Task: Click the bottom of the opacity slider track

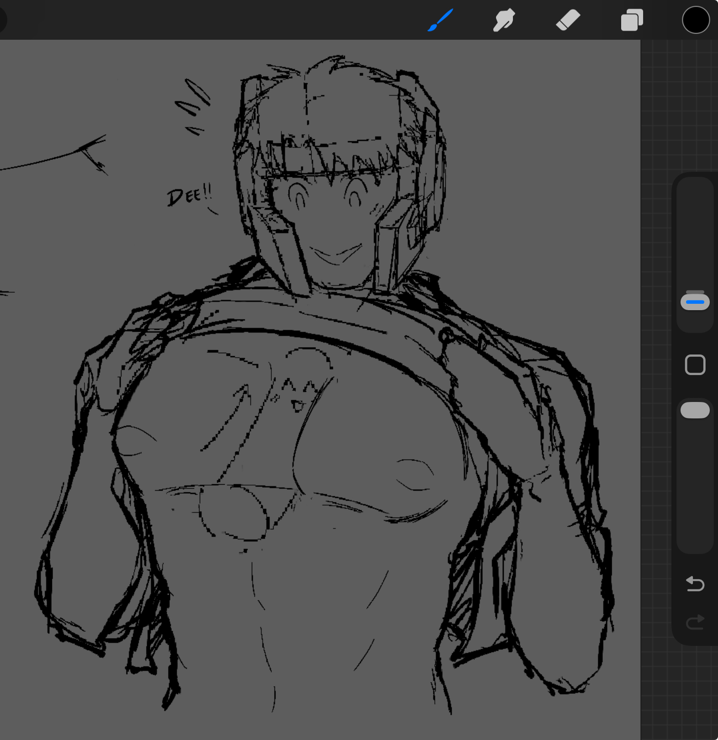Action: [x=695, y=539]
